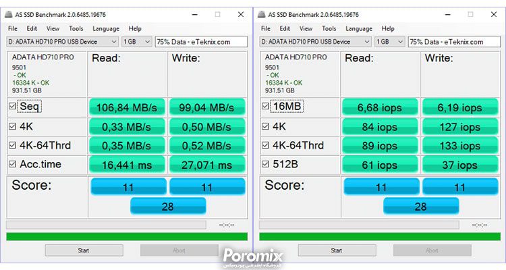Click the Start button in right window
Viewport: 506px width, 270px height.
click(337, 250)
